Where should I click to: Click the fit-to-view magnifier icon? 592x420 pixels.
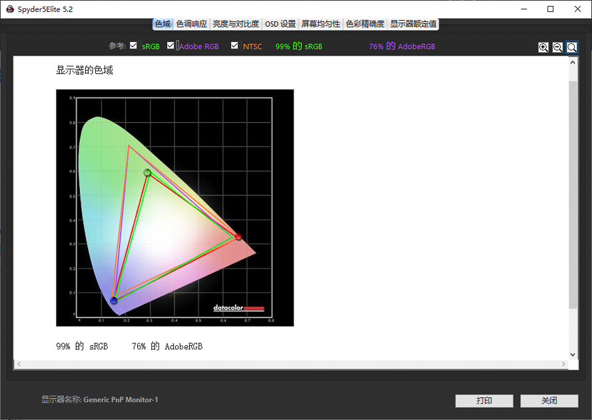point(572,47)
